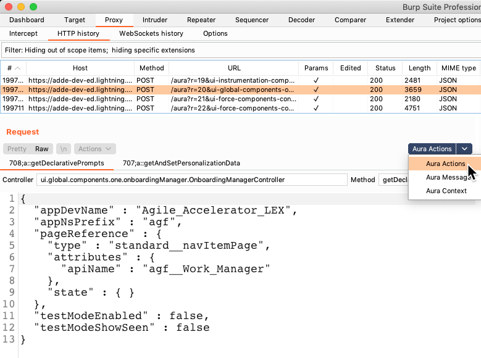Switch to Raw view
The height and width of the screenshot is (358, 481).
(x=42, y=149)
